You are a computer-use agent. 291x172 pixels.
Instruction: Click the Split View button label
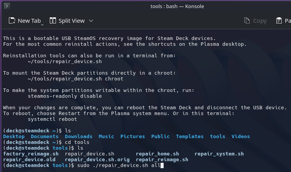72,21
